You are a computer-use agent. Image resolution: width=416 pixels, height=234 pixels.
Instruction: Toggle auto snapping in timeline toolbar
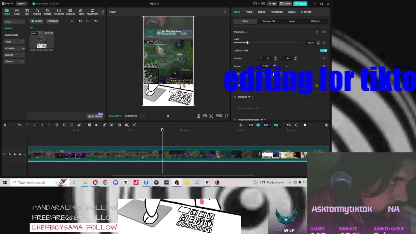point(258,125)
